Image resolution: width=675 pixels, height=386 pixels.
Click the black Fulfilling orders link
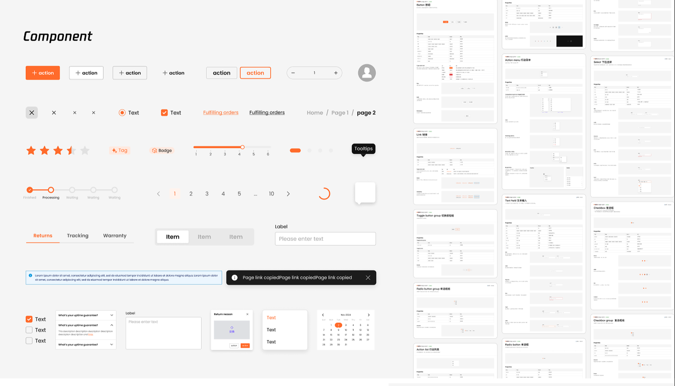(267, 112)
